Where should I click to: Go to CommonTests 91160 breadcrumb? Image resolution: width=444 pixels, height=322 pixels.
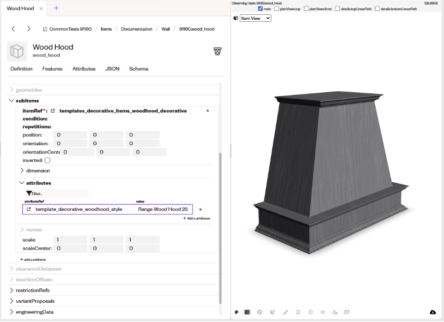(x=71, y=29)
